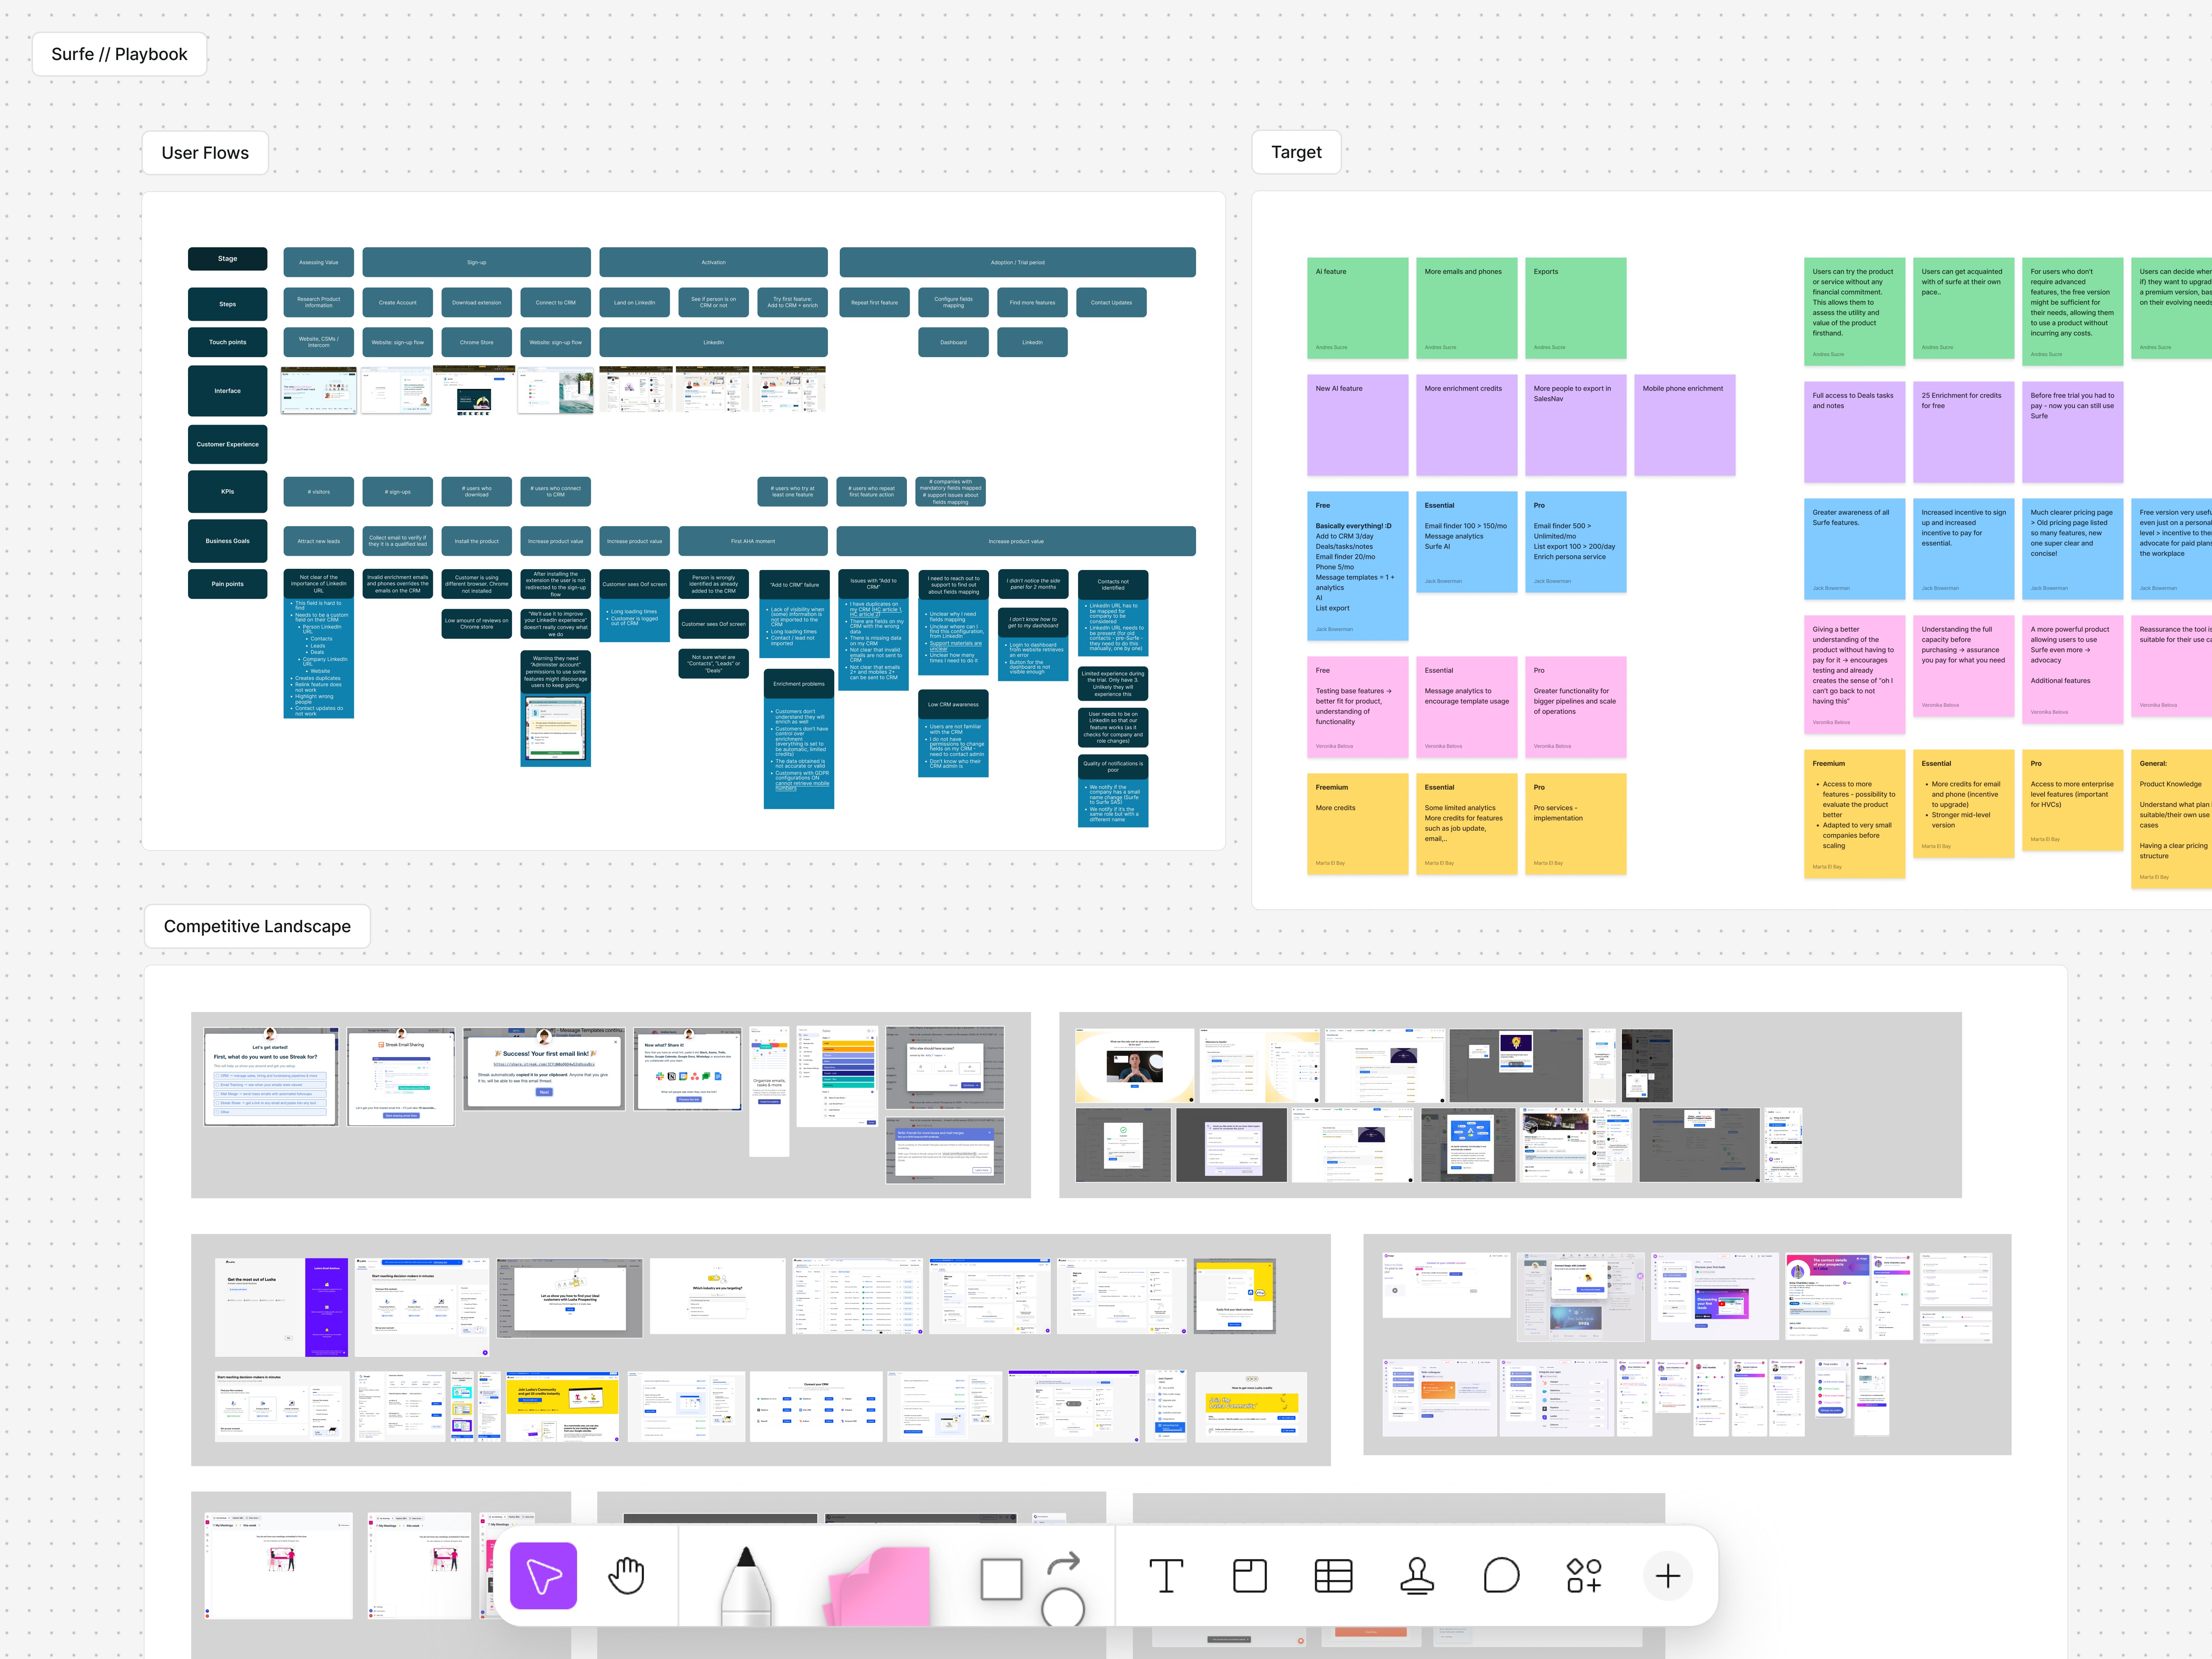Select the 'Greater awareness of all Surfe features' sticky
This screenshot has width=2212, height=1659.
click(1855, 549)
